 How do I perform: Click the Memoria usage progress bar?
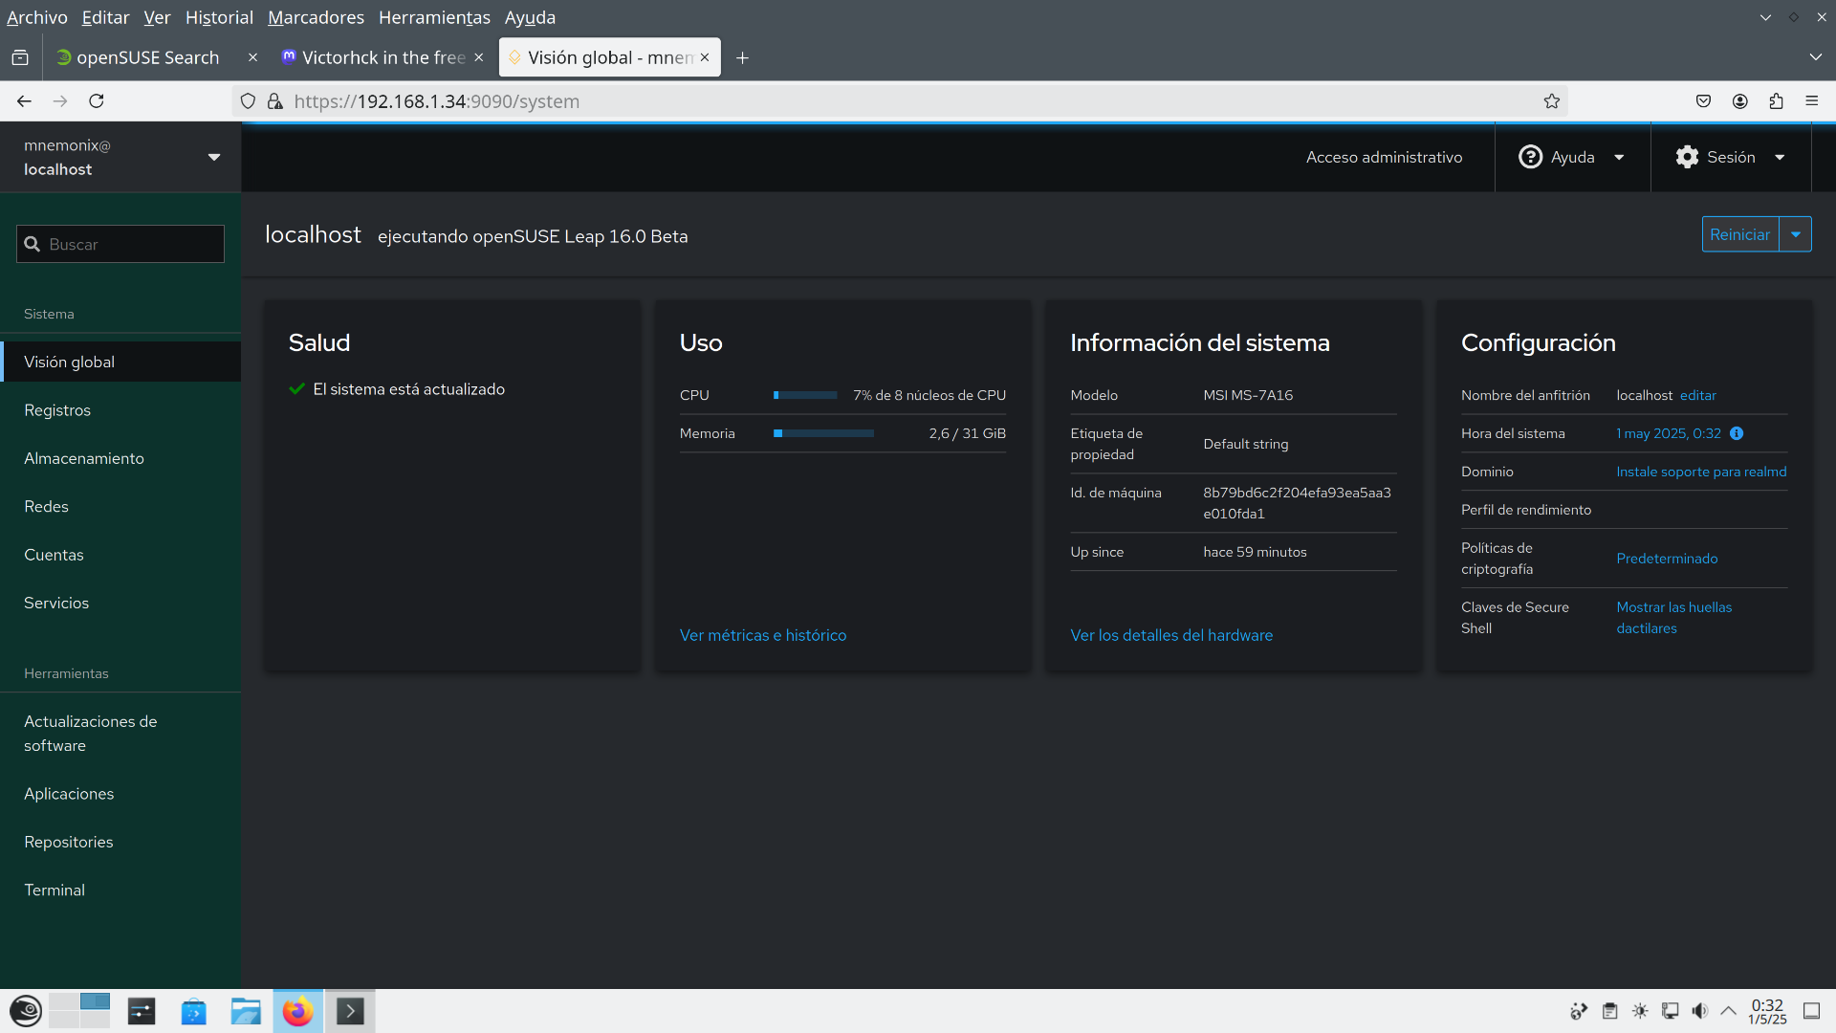click(x=823, y=433)
